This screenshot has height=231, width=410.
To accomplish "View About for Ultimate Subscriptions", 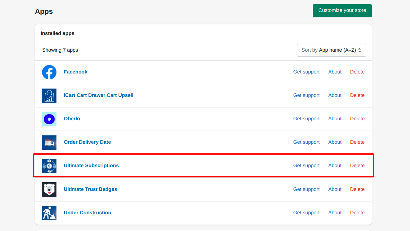I will 335,166.
